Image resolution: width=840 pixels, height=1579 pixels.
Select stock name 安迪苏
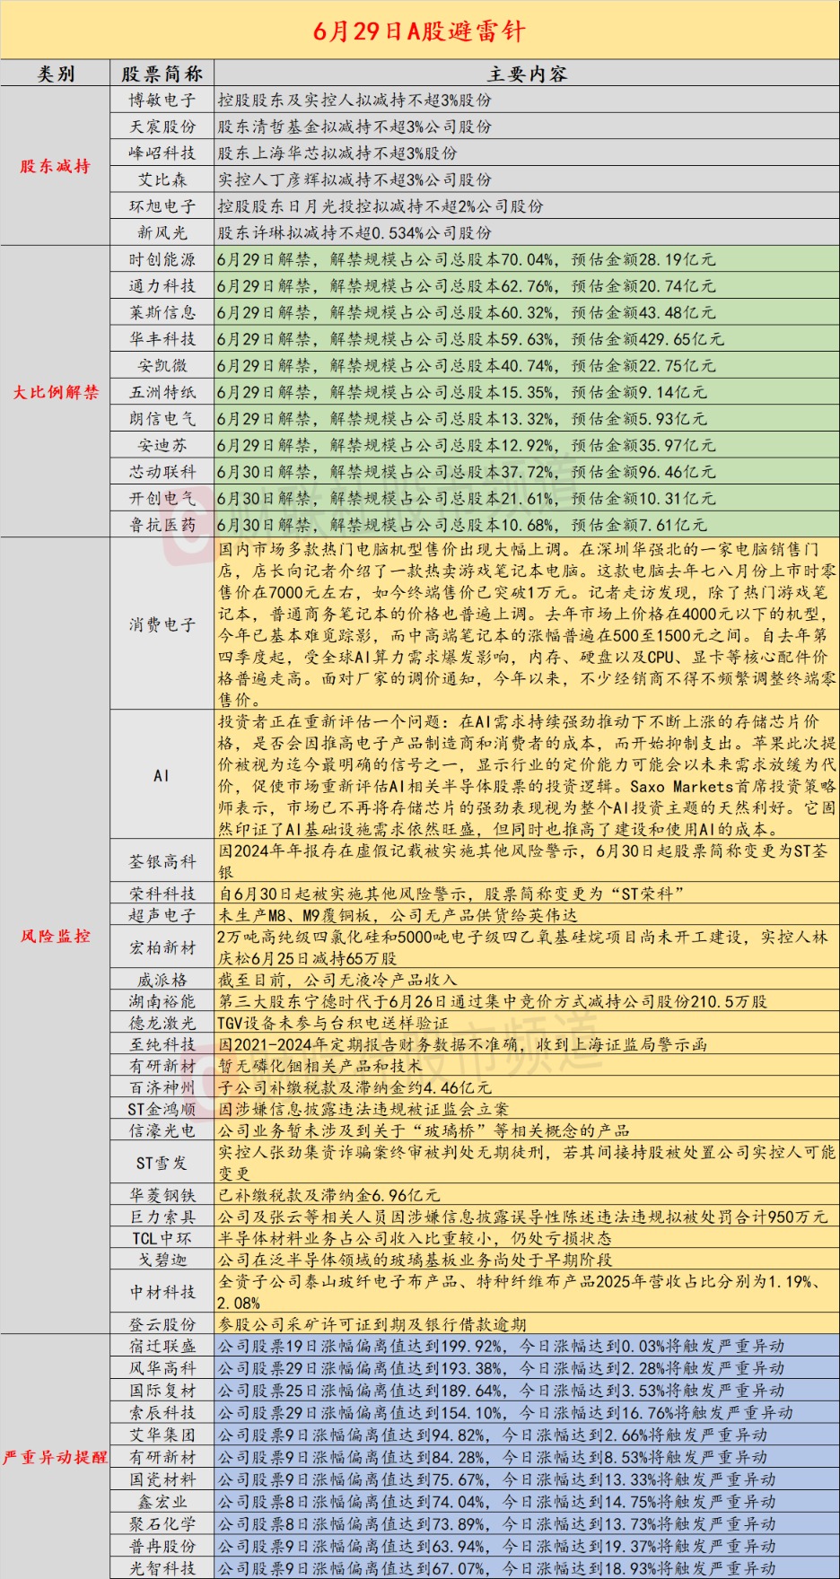tap(162, 445)
